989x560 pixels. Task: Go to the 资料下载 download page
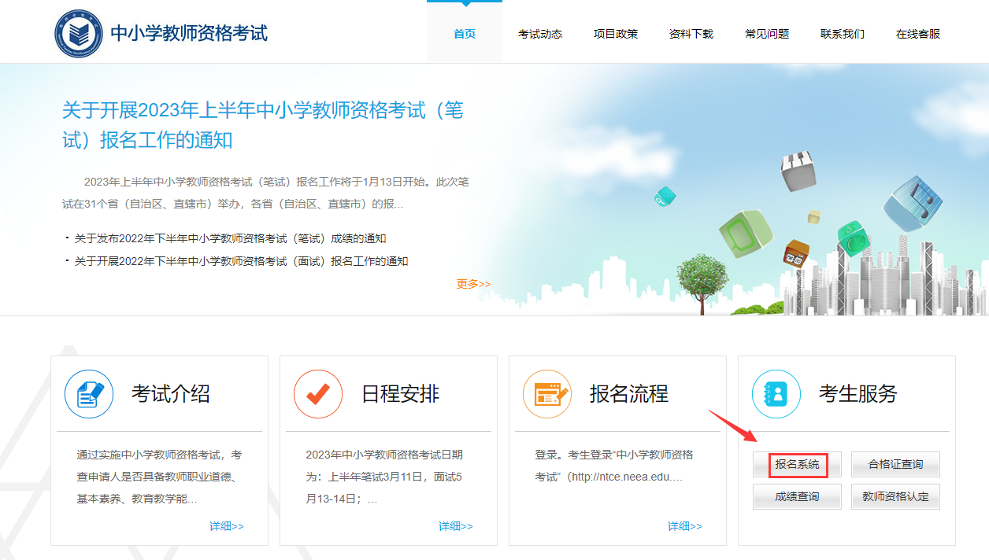click(691, 35)
